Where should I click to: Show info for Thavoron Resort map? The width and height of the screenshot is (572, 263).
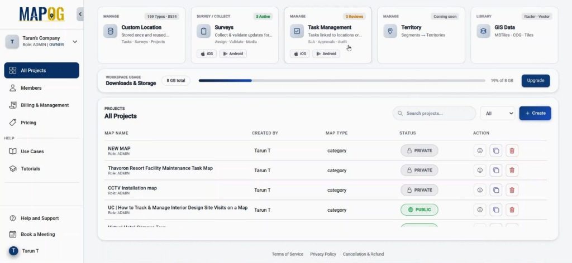tap(480, 170)
